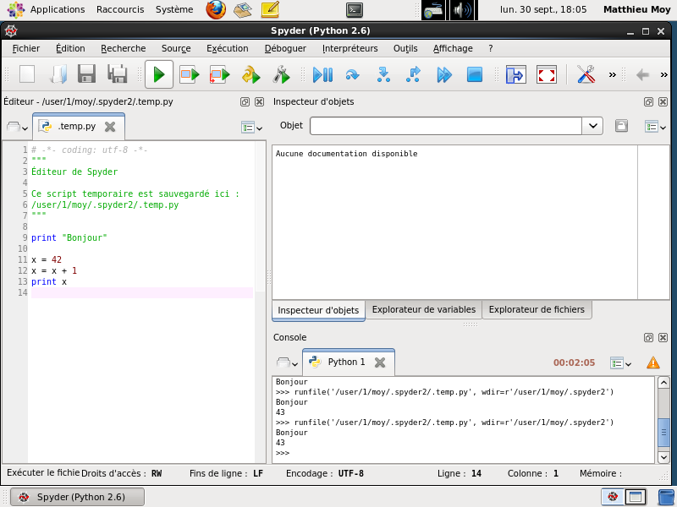Switch to the Explorateur de fichiers tab

(x=537, y=309)
